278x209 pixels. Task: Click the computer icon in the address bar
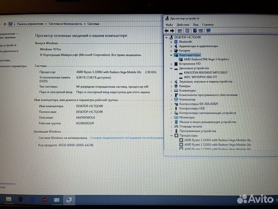[10, 24]
